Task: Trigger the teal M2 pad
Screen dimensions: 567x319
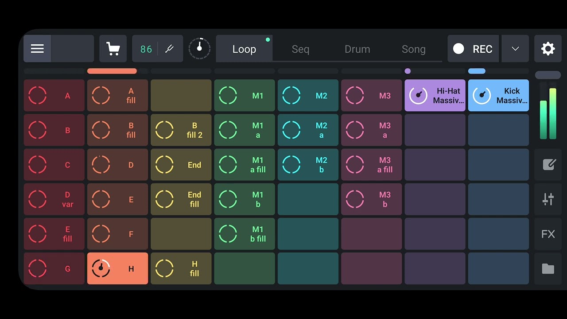Action: (308, 95)
